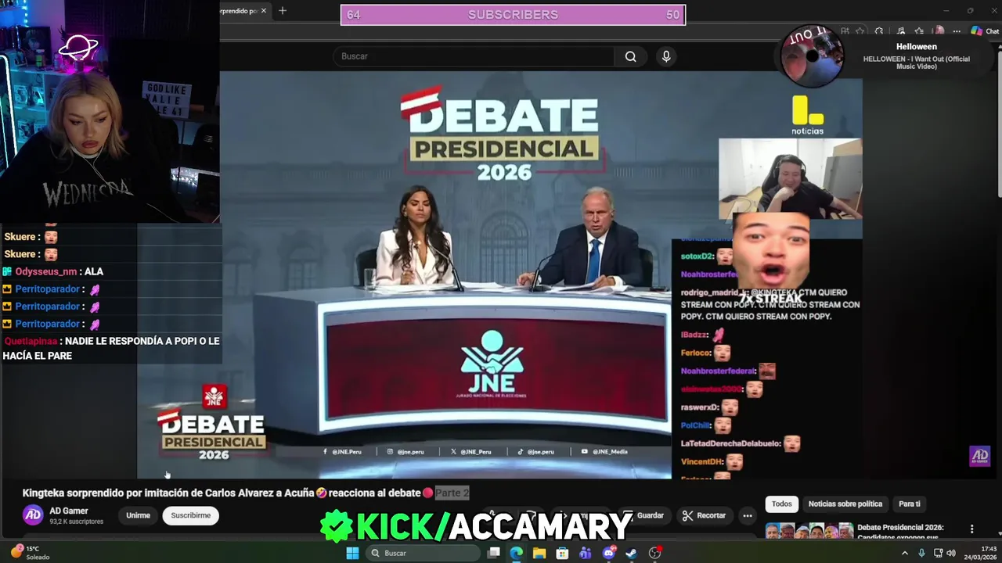
Task: Click the Unirme button
Action: [x=138, y=515]
